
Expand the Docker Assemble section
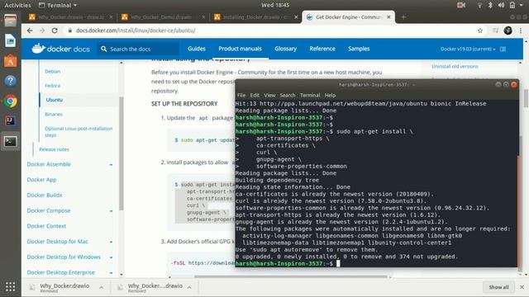[x=111, y=165]
